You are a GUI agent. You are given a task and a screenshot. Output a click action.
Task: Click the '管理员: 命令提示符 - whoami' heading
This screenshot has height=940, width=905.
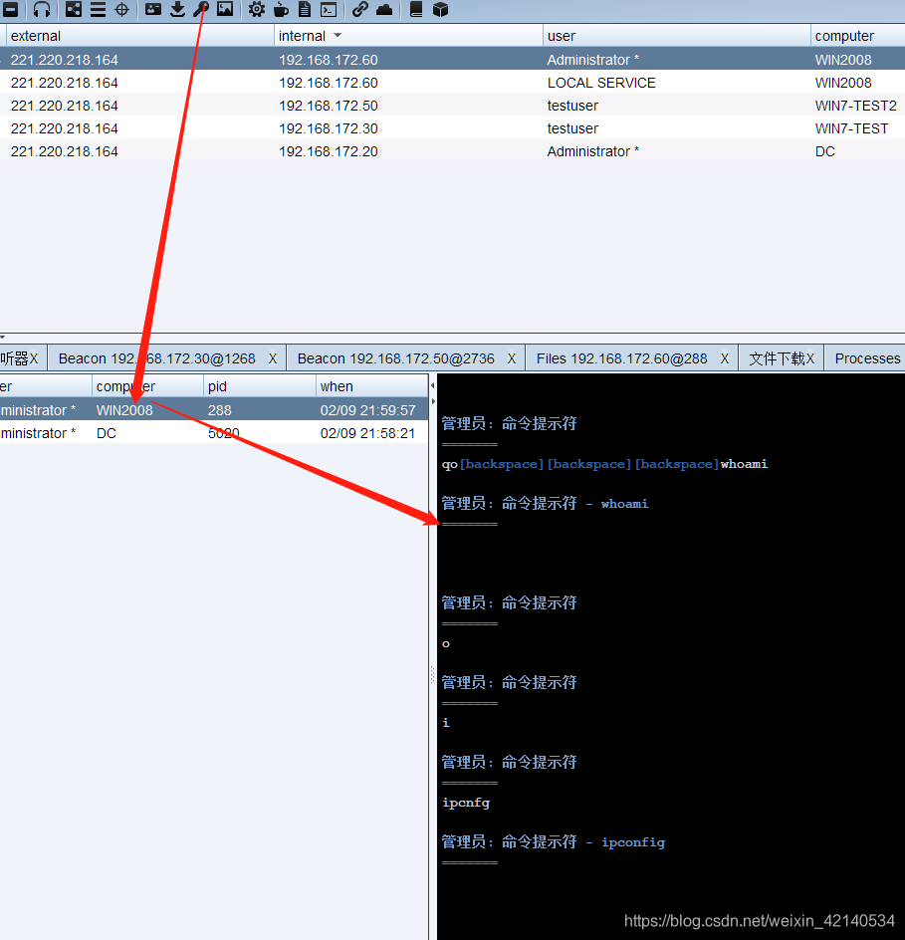pyautogui.click(x=545, y=503)
